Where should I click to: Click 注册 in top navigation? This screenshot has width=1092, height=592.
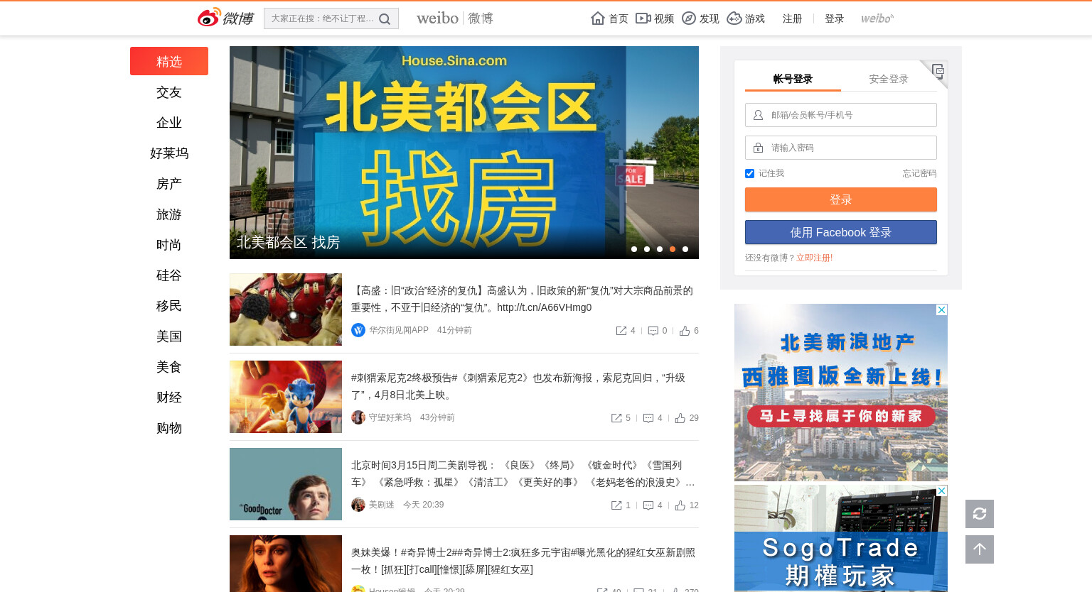point(793,18)
